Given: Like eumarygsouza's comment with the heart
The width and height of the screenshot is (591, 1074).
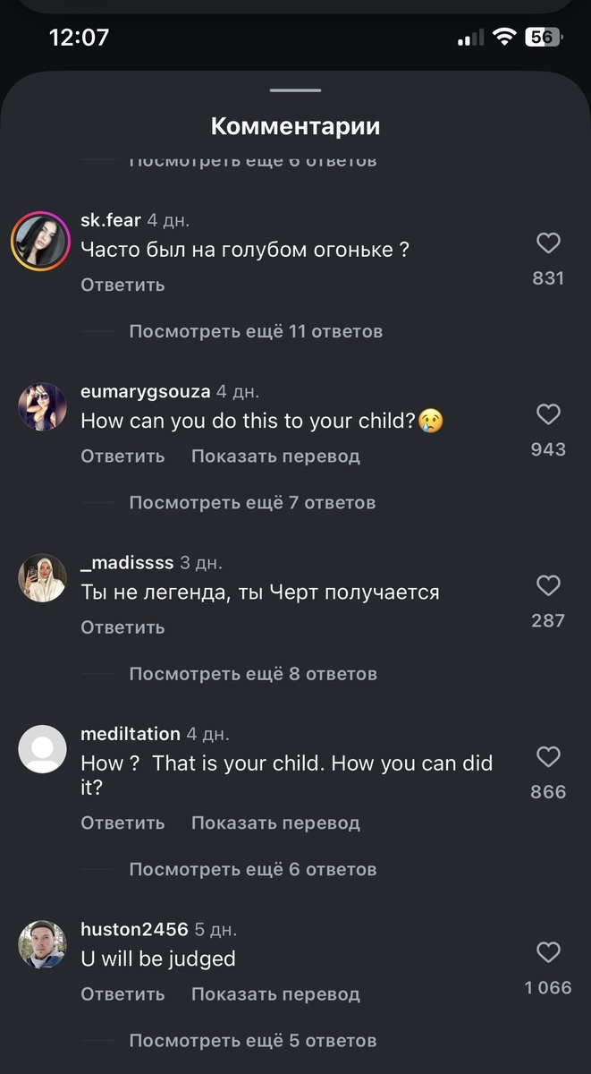Looking at the screenshot, I should click(548, 414).
